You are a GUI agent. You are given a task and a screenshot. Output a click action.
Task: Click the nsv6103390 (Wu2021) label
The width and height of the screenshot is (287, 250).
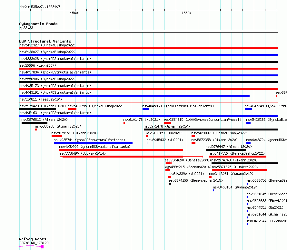(x=186, y=174)
